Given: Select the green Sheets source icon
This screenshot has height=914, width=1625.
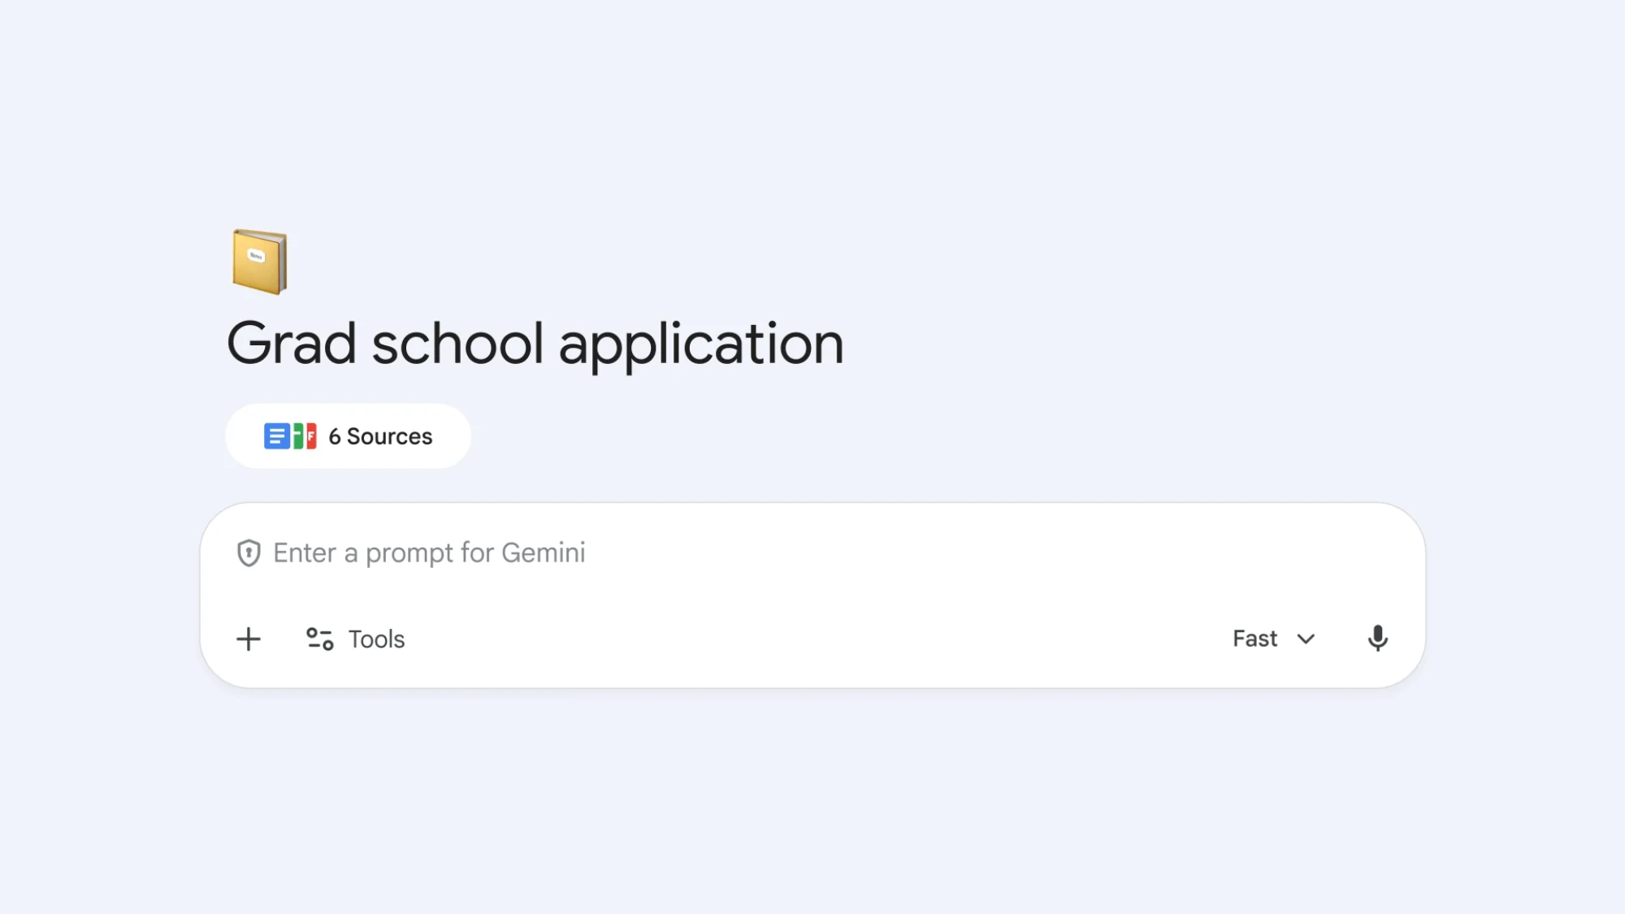Looking at the screenshot, I should [298, 436].
